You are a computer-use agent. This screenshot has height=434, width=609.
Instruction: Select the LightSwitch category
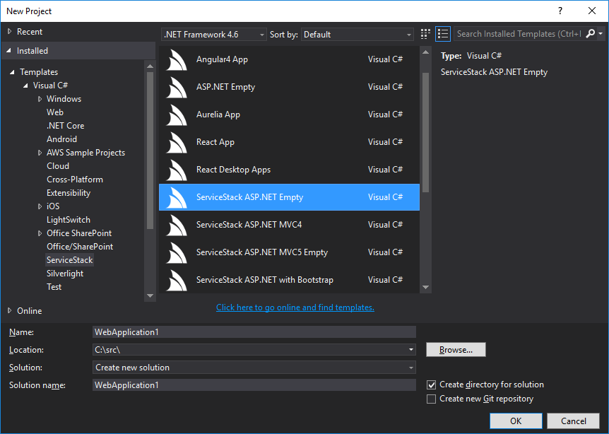pyautogui.click(x=69, y=220)
